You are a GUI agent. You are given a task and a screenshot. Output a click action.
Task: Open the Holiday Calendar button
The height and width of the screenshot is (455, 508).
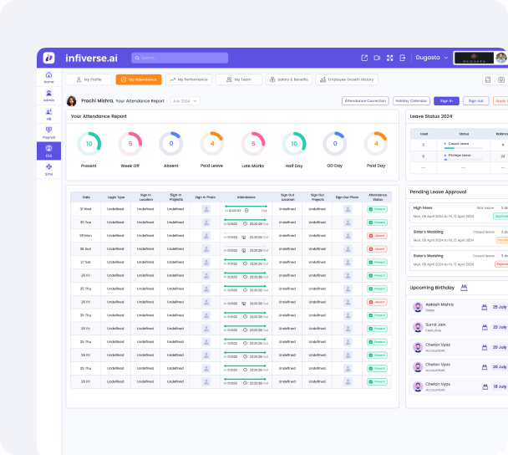click(411, 101)
